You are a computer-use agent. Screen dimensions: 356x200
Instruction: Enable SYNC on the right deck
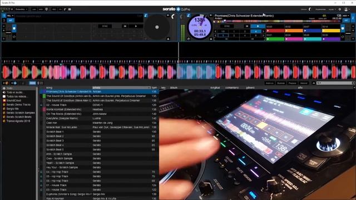coord(227,26)
